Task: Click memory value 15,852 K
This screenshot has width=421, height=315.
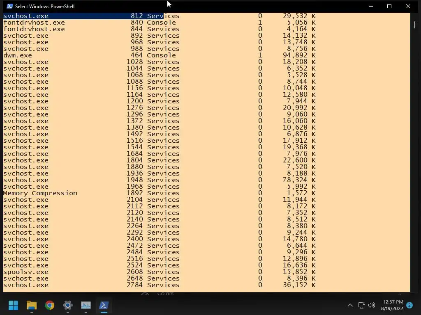Action: (x=299, y=272)
